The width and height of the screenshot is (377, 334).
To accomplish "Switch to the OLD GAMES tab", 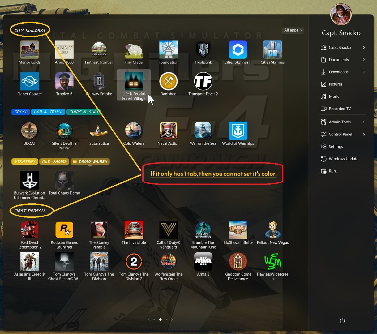I will [x=54, y=161].
